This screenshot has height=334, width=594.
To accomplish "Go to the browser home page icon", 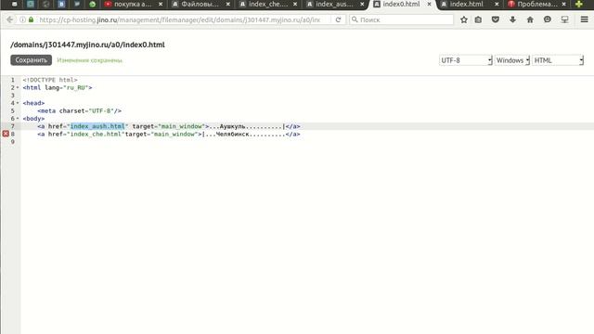I will (530, 19).
